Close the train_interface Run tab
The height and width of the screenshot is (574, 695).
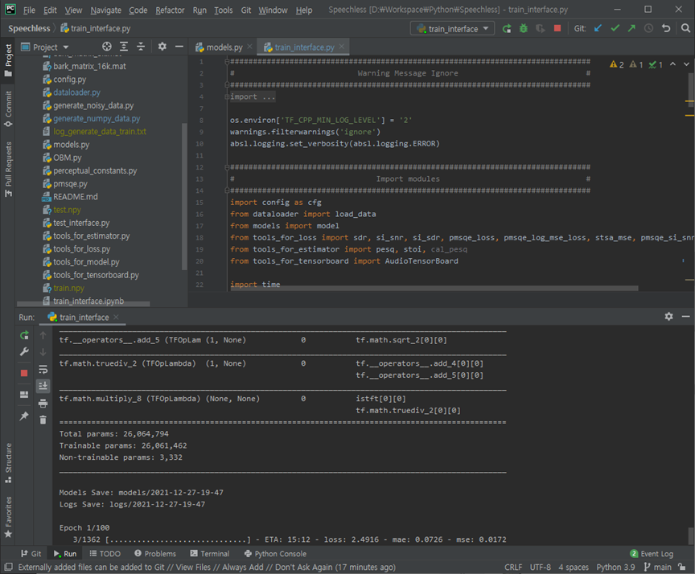click(116, 317)
